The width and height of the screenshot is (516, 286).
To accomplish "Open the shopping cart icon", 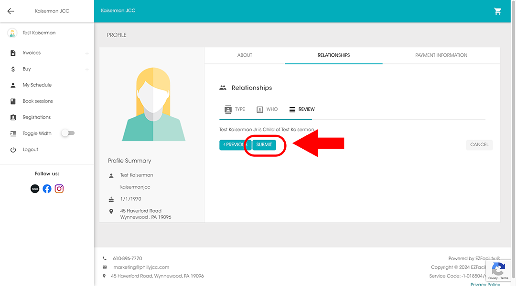I will [497, 11].
